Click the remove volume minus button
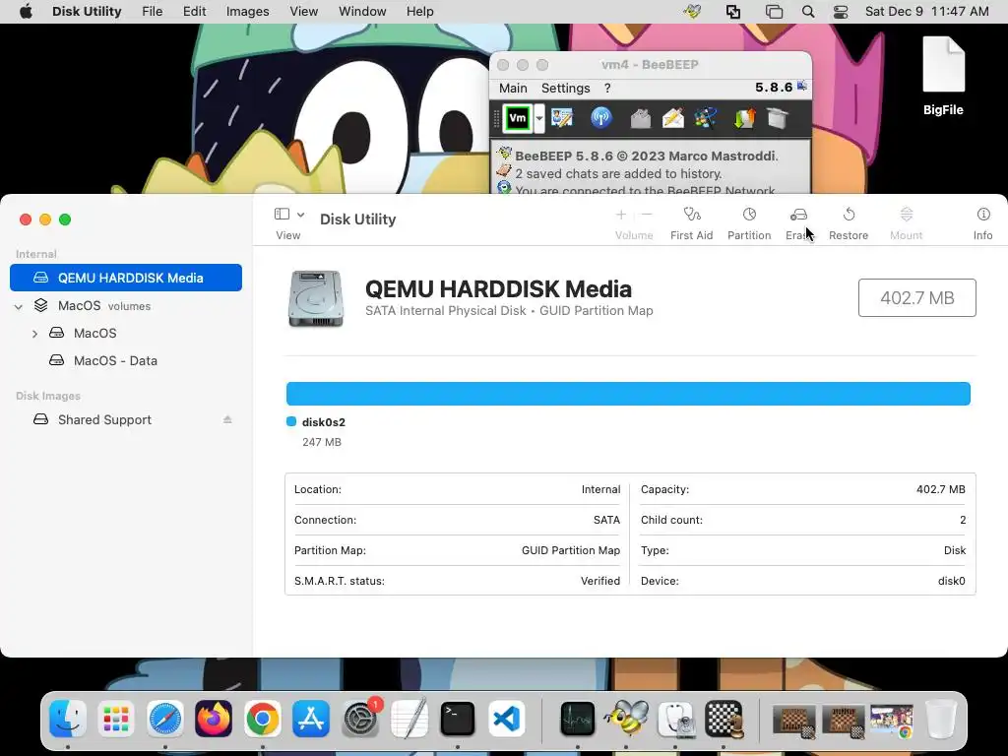Image resolution: width=1008 pixels, height=756 pixels. pyautogui.click(x=647, y=214)
